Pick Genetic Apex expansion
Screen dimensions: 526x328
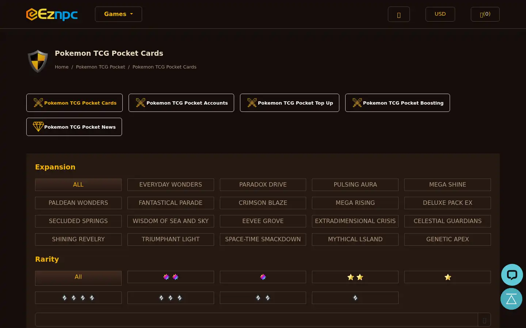(x=447, y=239)
